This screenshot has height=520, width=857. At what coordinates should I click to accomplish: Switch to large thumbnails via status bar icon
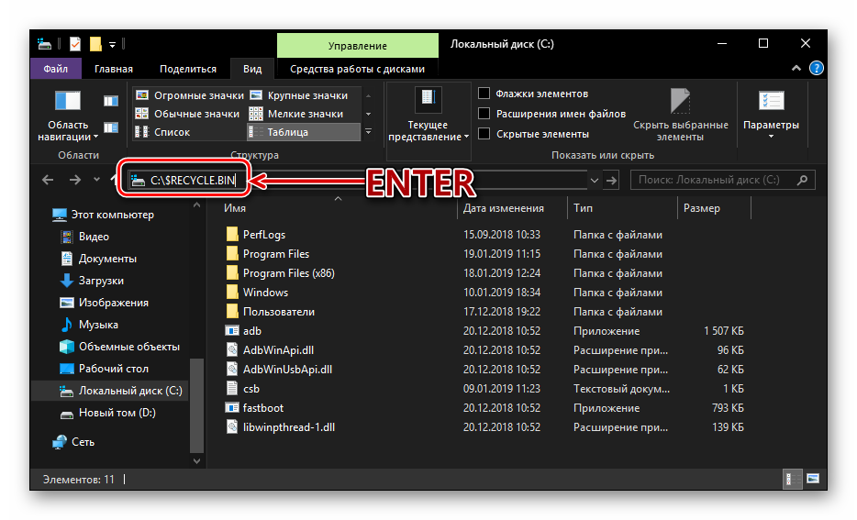coord(813,479)
